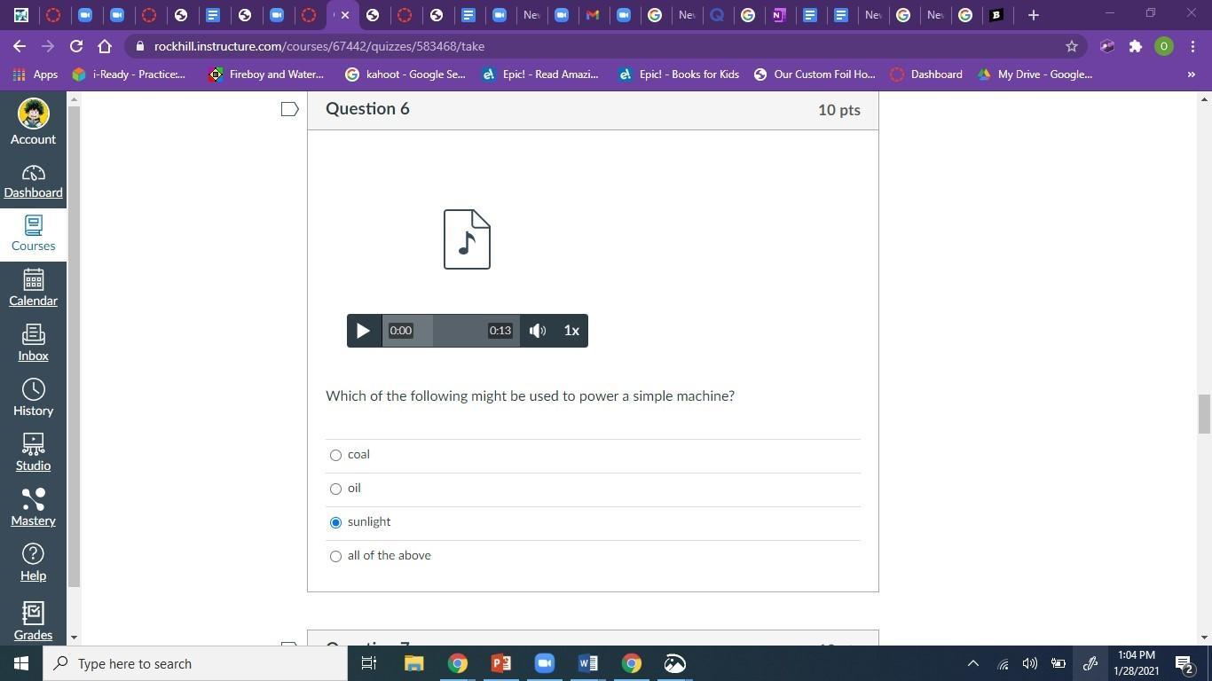Play the question audio clip

(363, 331)
